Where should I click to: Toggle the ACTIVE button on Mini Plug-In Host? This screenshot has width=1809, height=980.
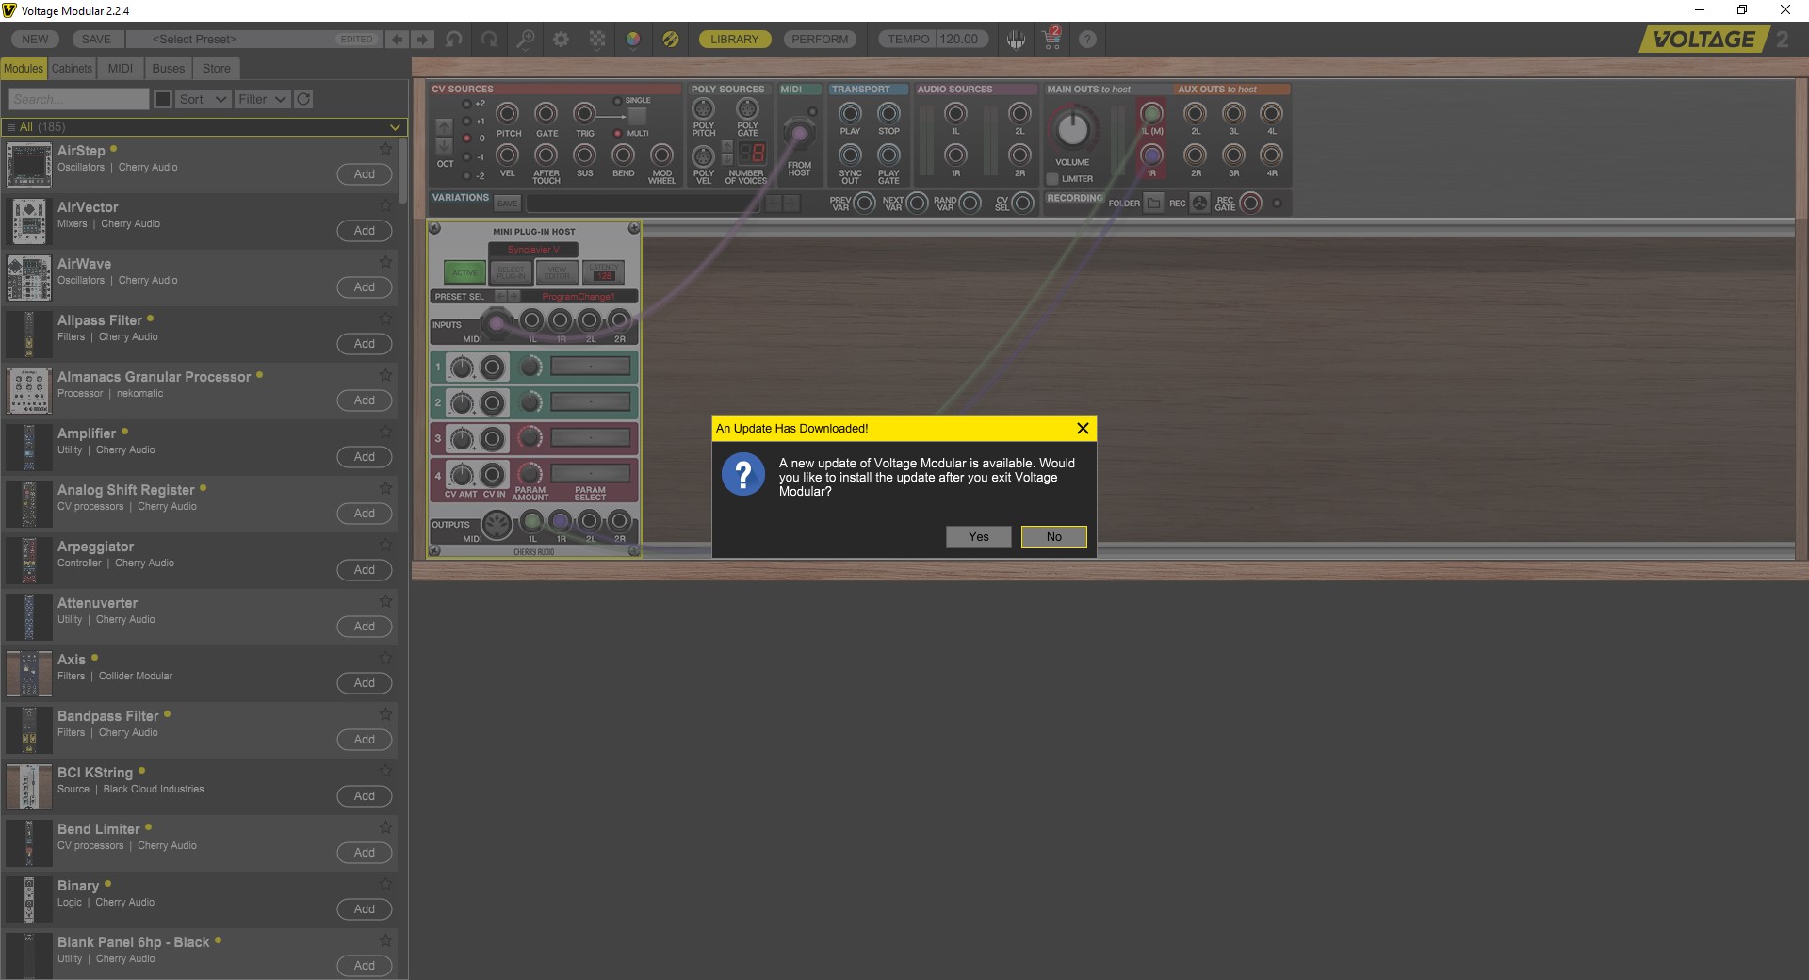pyautogui.click(x=464, y=272)
